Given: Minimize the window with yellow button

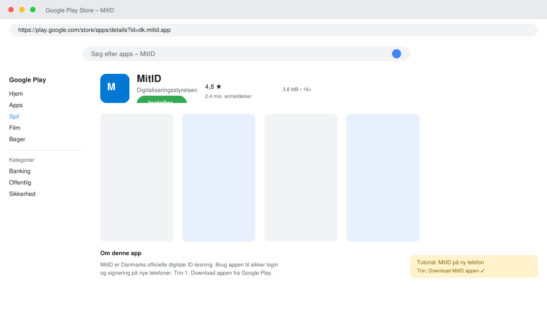Looking at the screenshot, I should 22,10.
